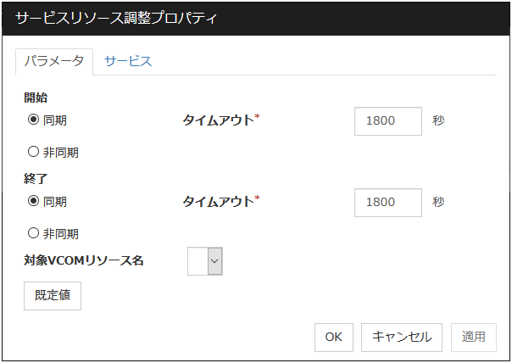Click the サービスリソース調整プロパティ title bar

pos(254,18)
